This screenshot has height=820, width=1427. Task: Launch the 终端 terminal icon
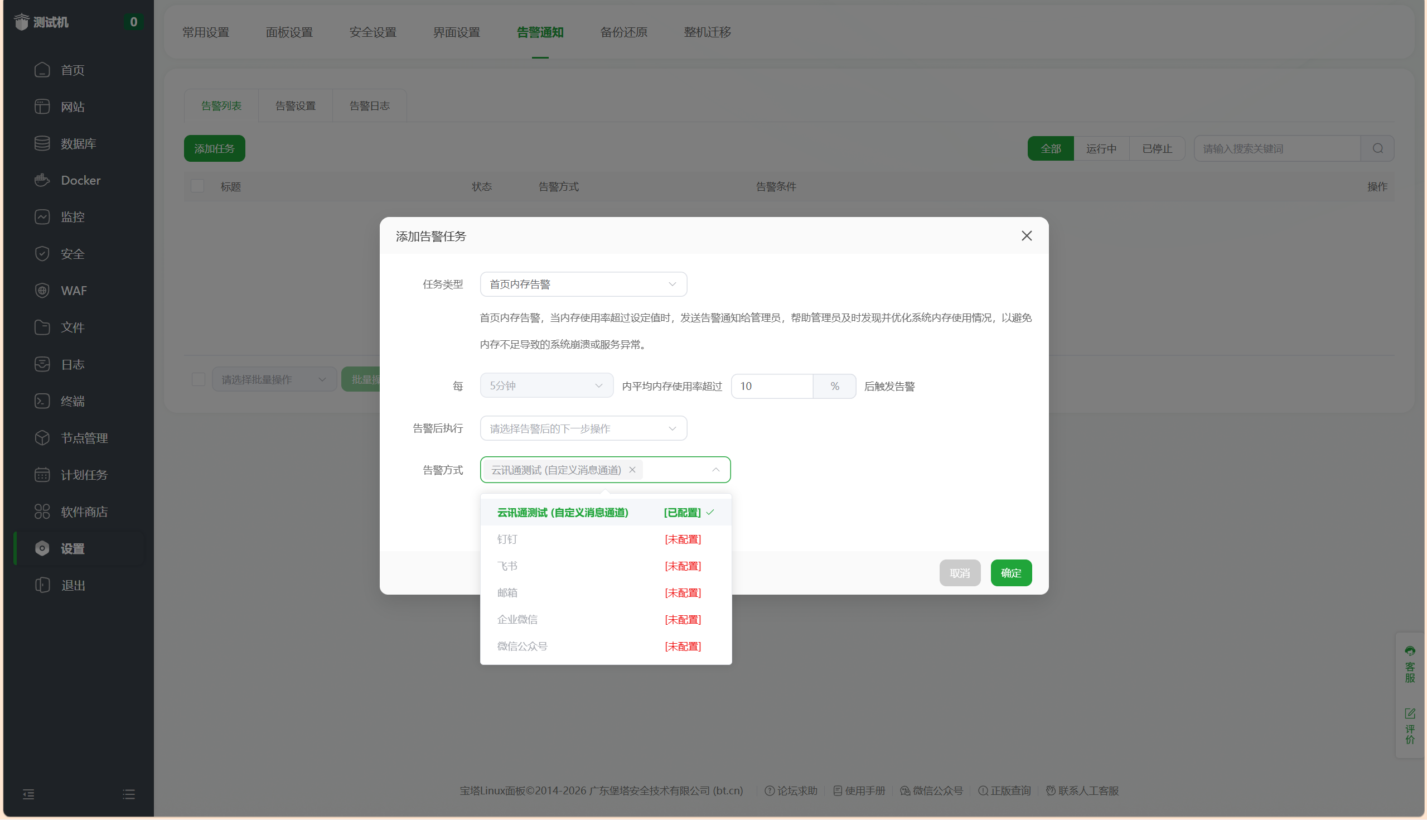click(x=42, y=401)
